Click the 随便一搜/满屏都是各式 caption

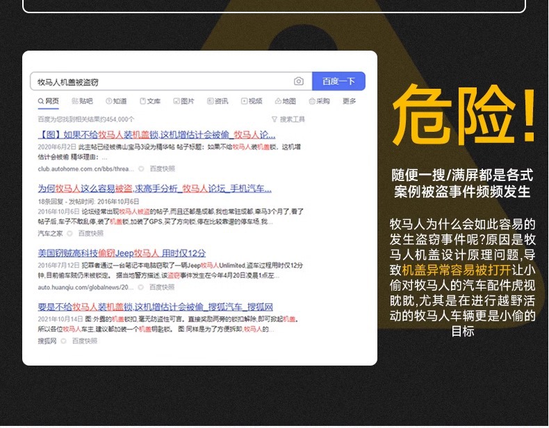pos(463,175)
